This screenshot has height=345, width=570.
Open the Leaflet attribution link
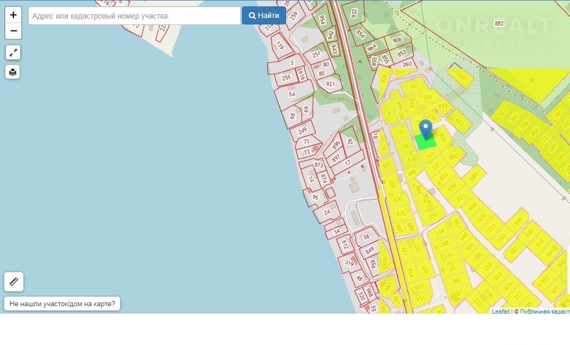click(x=500, y=312)
